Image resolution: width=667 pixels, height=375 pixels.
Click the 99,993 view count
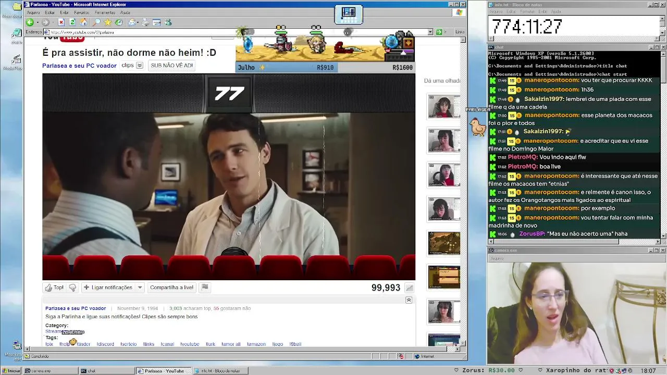pos(386,287)
